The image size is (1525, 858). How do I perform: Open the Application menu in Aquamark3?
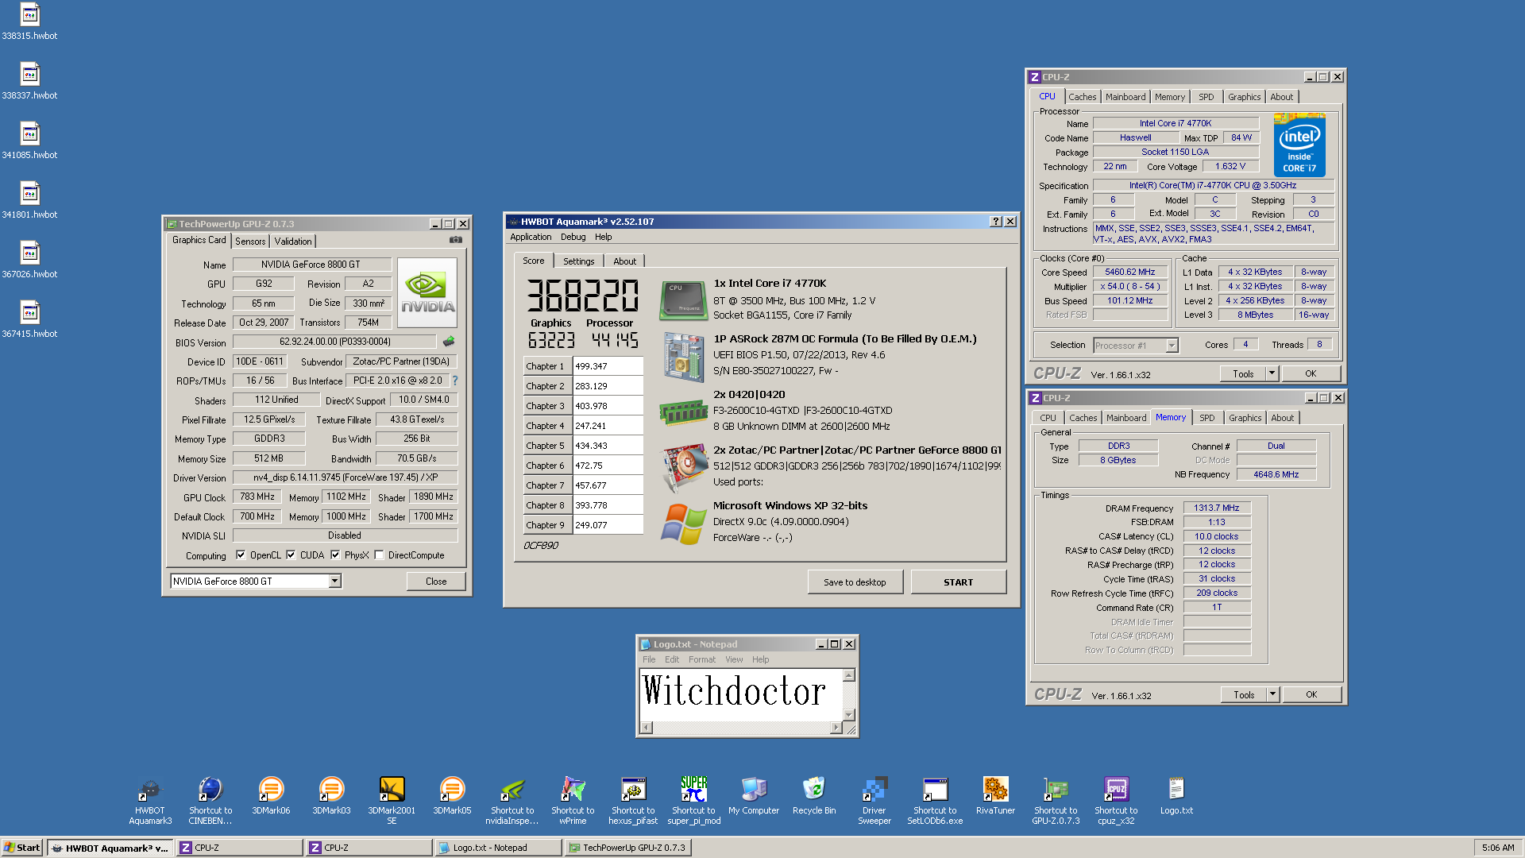click(531, 237)
